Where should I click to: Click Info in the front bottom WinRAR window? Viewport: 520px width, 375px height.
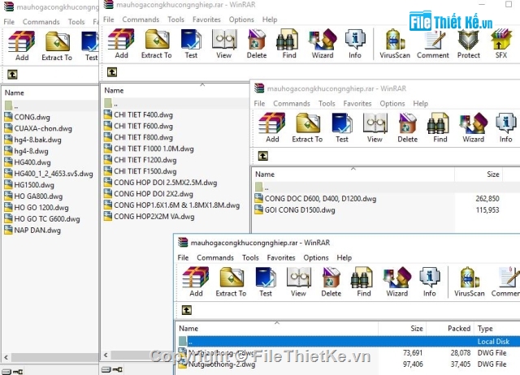pos(430,282)
